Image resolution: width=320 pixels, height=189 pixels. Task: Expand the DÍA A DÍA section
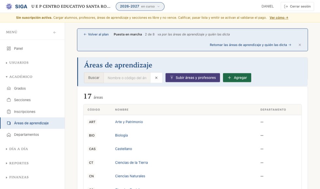coord(17,149)
